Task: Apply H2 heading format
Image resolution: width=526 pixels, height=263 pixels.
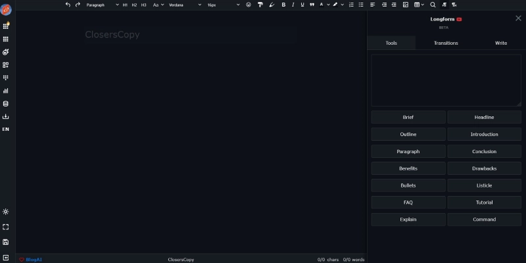Action: point(134,5)
